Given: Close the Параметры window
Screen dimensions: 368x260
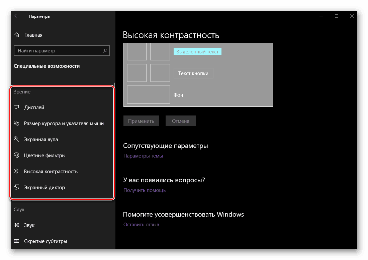Looking at the screenshot, I should [352, 16].
